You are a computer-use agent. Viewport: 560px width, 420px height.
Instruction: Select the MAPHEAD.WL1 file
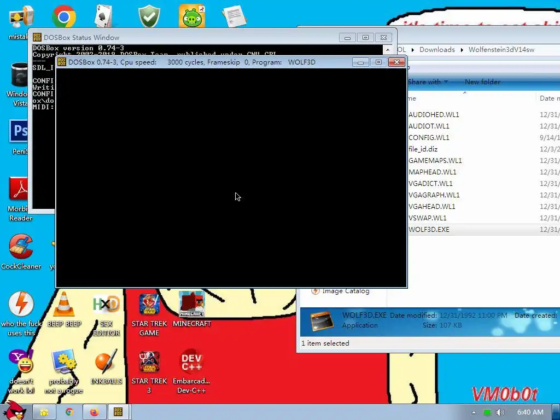(x=432, y=172)
